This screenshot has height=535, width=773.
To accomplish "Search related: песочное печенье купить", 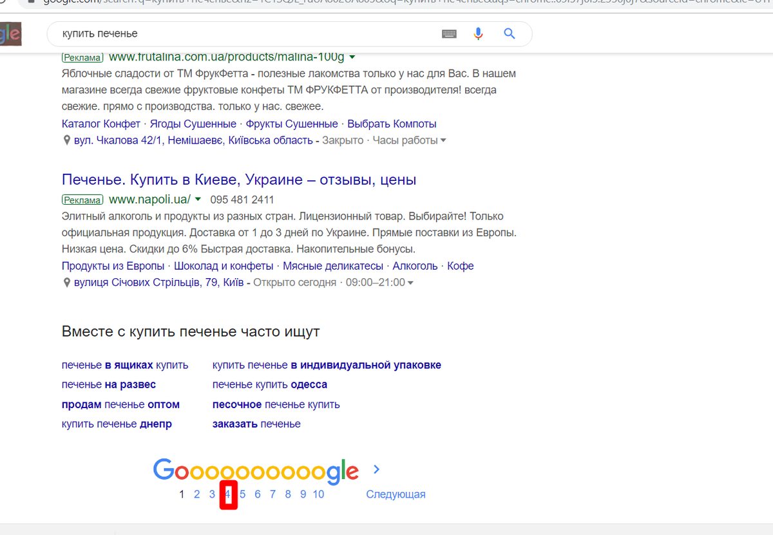I will 276,404.
